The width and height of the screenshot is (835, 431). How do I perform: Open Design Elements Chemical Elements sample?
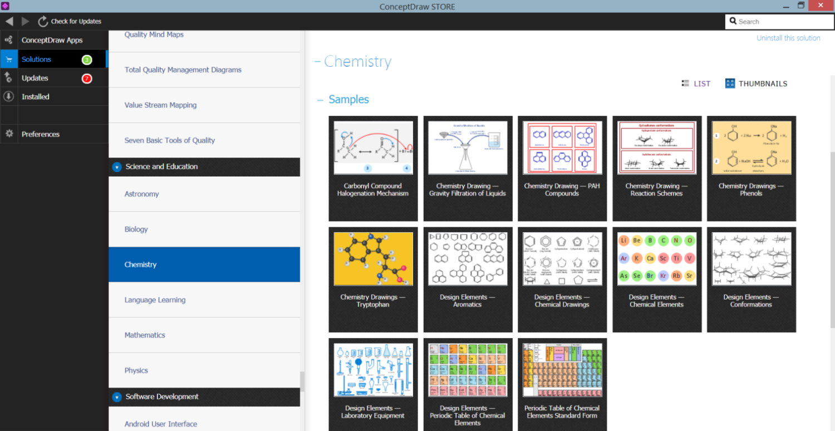pyautogui.click(x=657, y=280)
